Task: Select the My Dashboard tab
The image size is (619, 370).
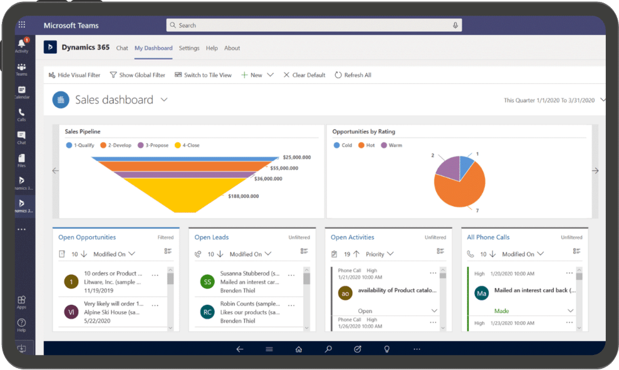Action: [x=153, y=48]
